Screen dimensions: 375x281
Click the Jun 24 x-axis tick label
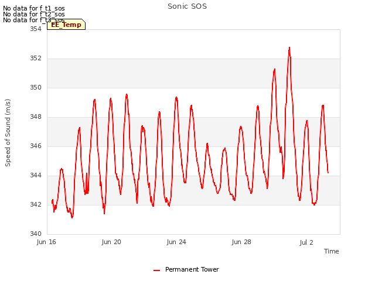[176, 242]
